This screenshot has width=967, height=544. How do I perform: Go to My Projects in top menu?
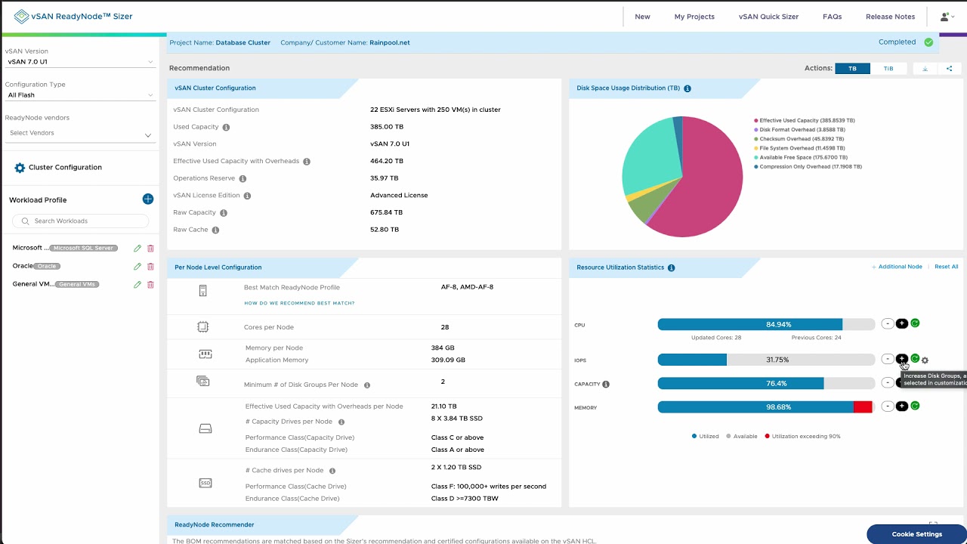click(694, 17)
